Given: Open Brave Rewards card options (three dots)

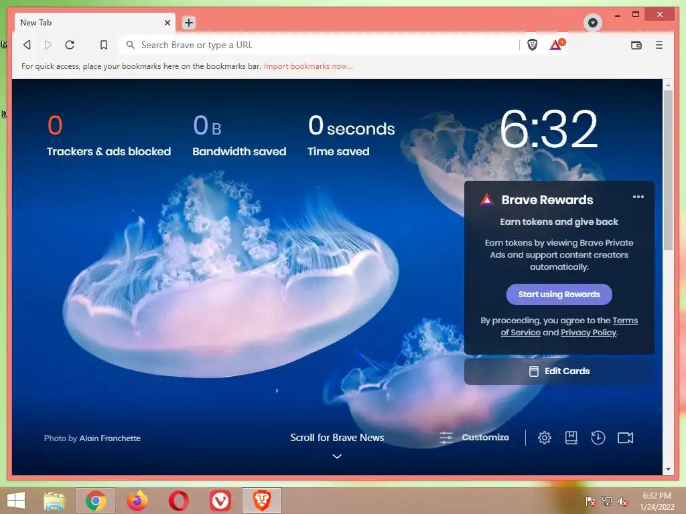Looking at the screenshot, I should click(638, 197).
